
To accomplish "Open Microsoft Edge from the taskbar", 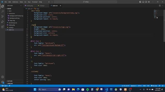I will 78,89.
